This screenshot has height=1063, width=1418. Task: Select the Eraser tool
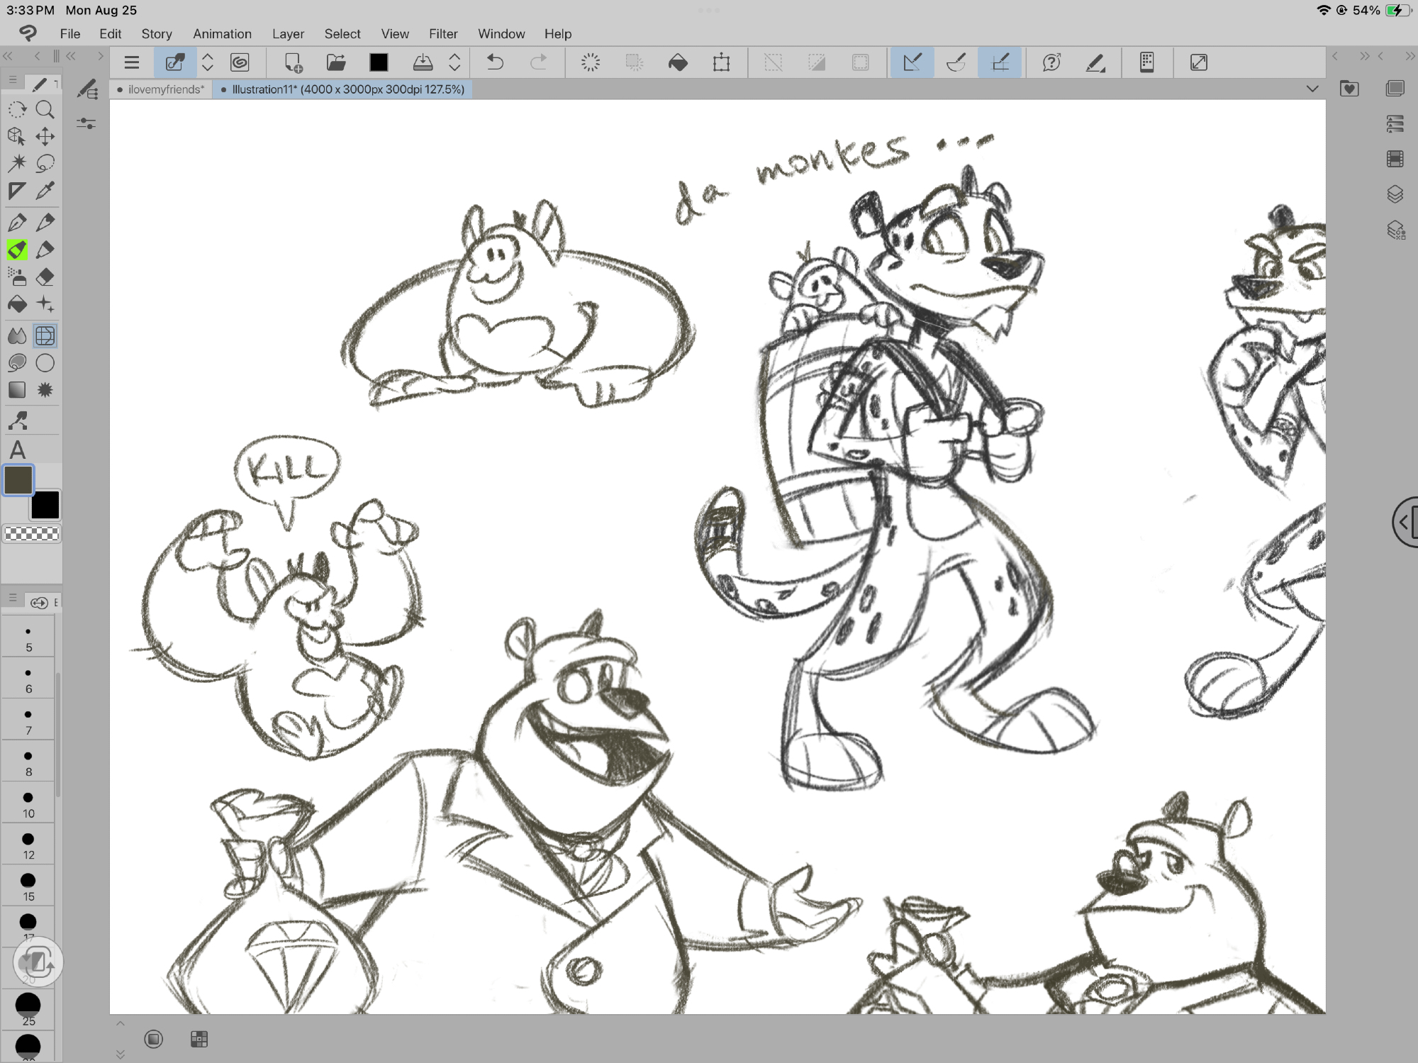pyautogui.click(x=45, y=277)
